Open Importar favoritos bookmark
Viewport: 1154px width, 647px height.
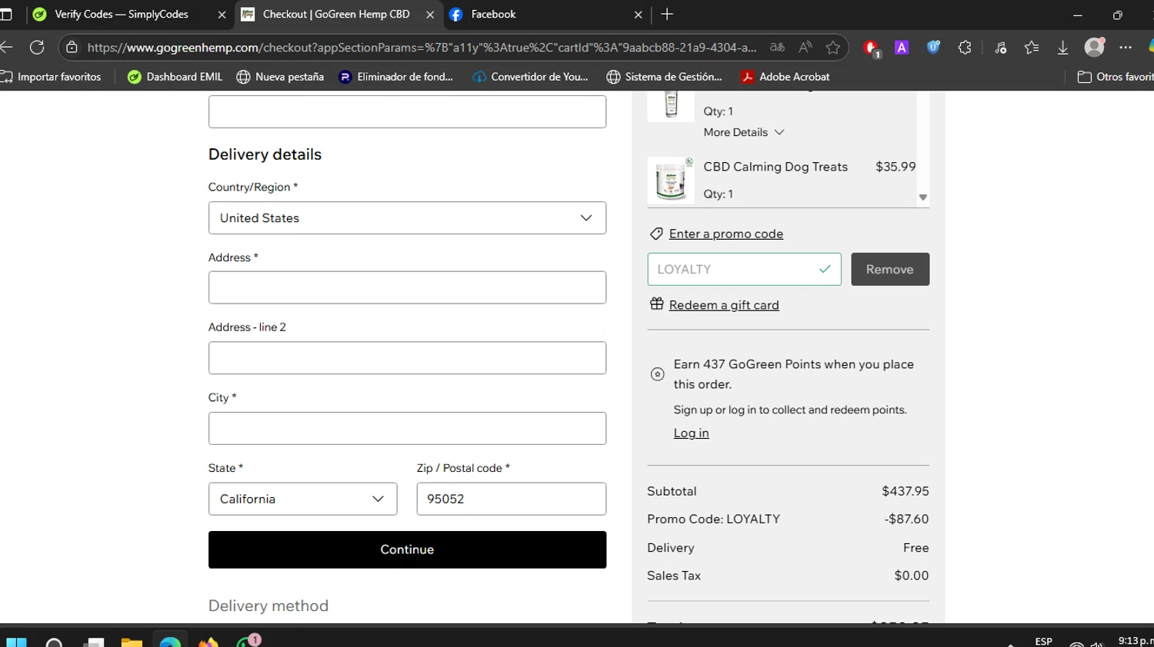coord(52,77)
